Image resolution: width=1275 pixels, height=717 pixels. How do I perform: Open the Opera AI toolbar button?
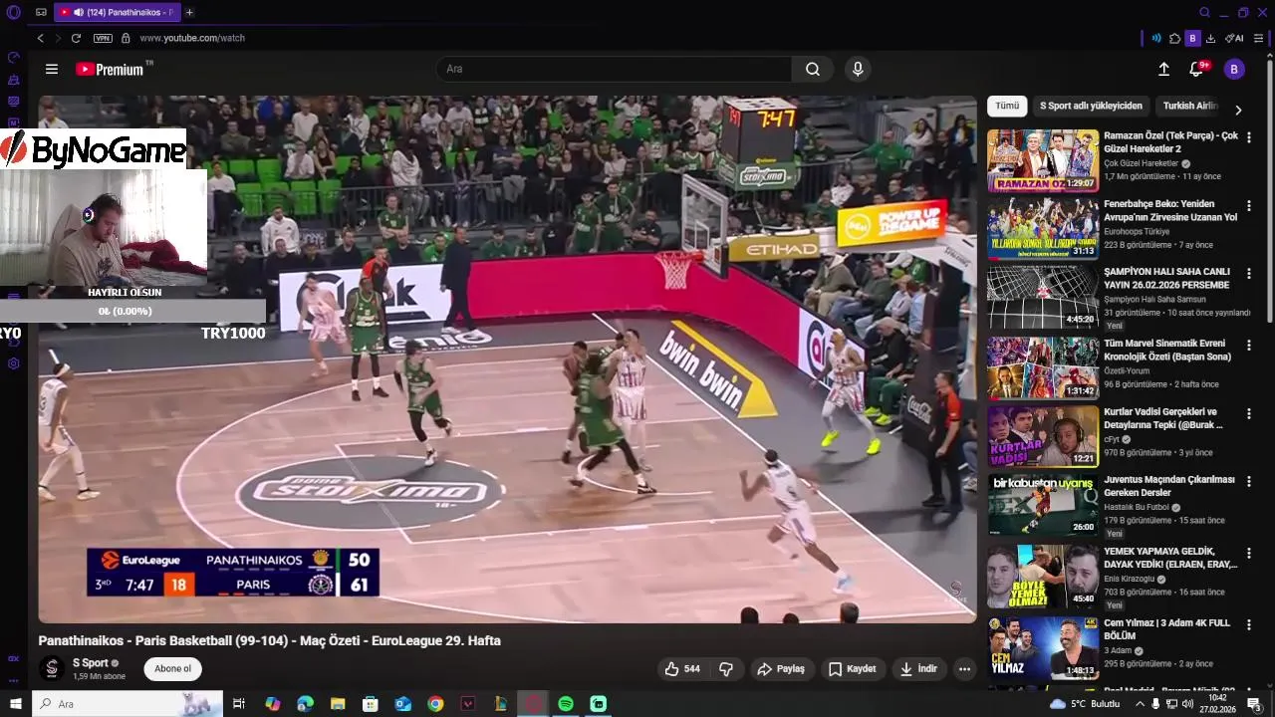point(1235,38)
